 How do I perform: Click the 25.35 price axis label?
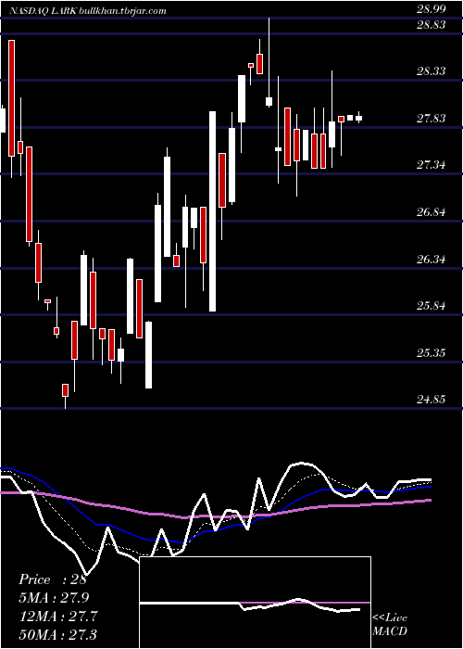tap(431, 353)
